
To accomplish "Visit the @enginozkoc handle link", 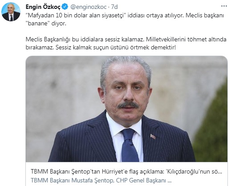I will 88,7.
